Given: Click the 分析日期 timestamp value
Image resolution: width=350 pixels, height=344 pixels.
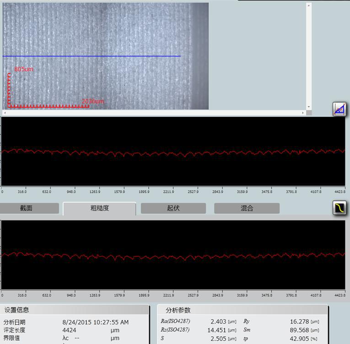Looking at the screenshot, I should click(95, 322).
